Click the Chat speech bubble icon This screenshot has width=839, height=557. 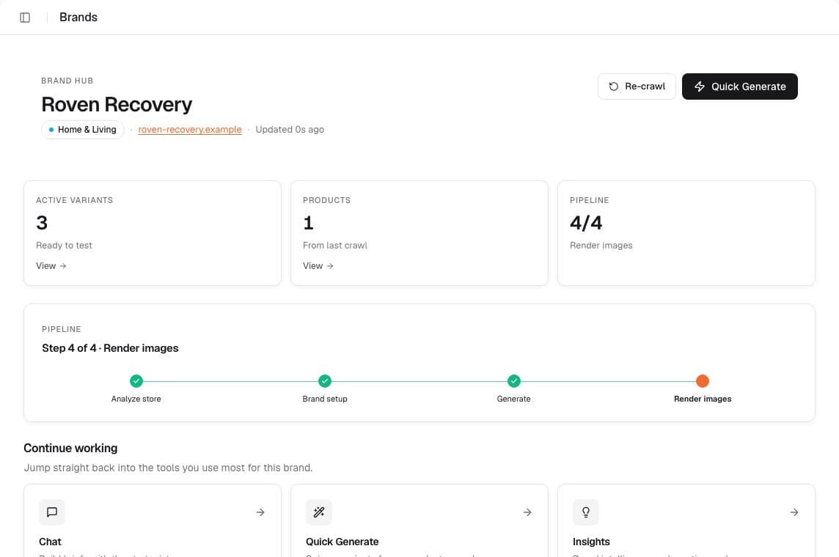pos(52,512)
